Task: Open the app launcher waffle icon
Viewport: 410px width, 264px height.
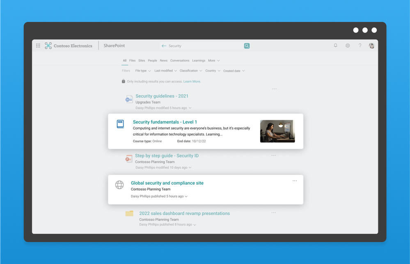Action: click(x=38, y=46)
